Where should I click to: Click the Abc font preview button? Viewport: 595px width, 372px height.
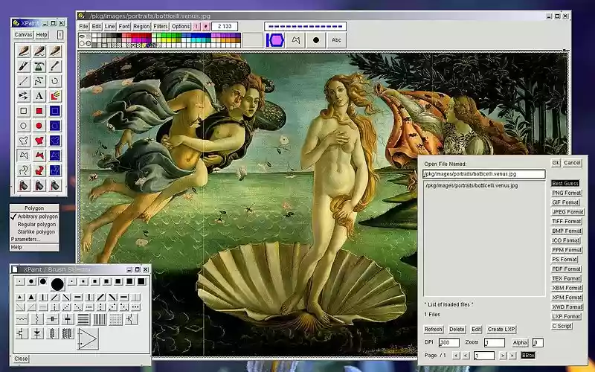[336, 39]
